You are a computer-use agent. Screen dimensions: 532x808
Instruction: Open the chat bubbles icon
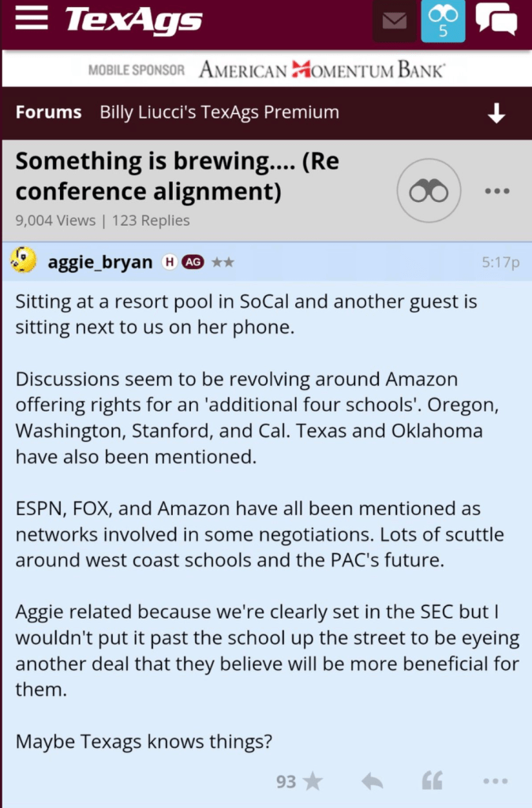(496, 21)
